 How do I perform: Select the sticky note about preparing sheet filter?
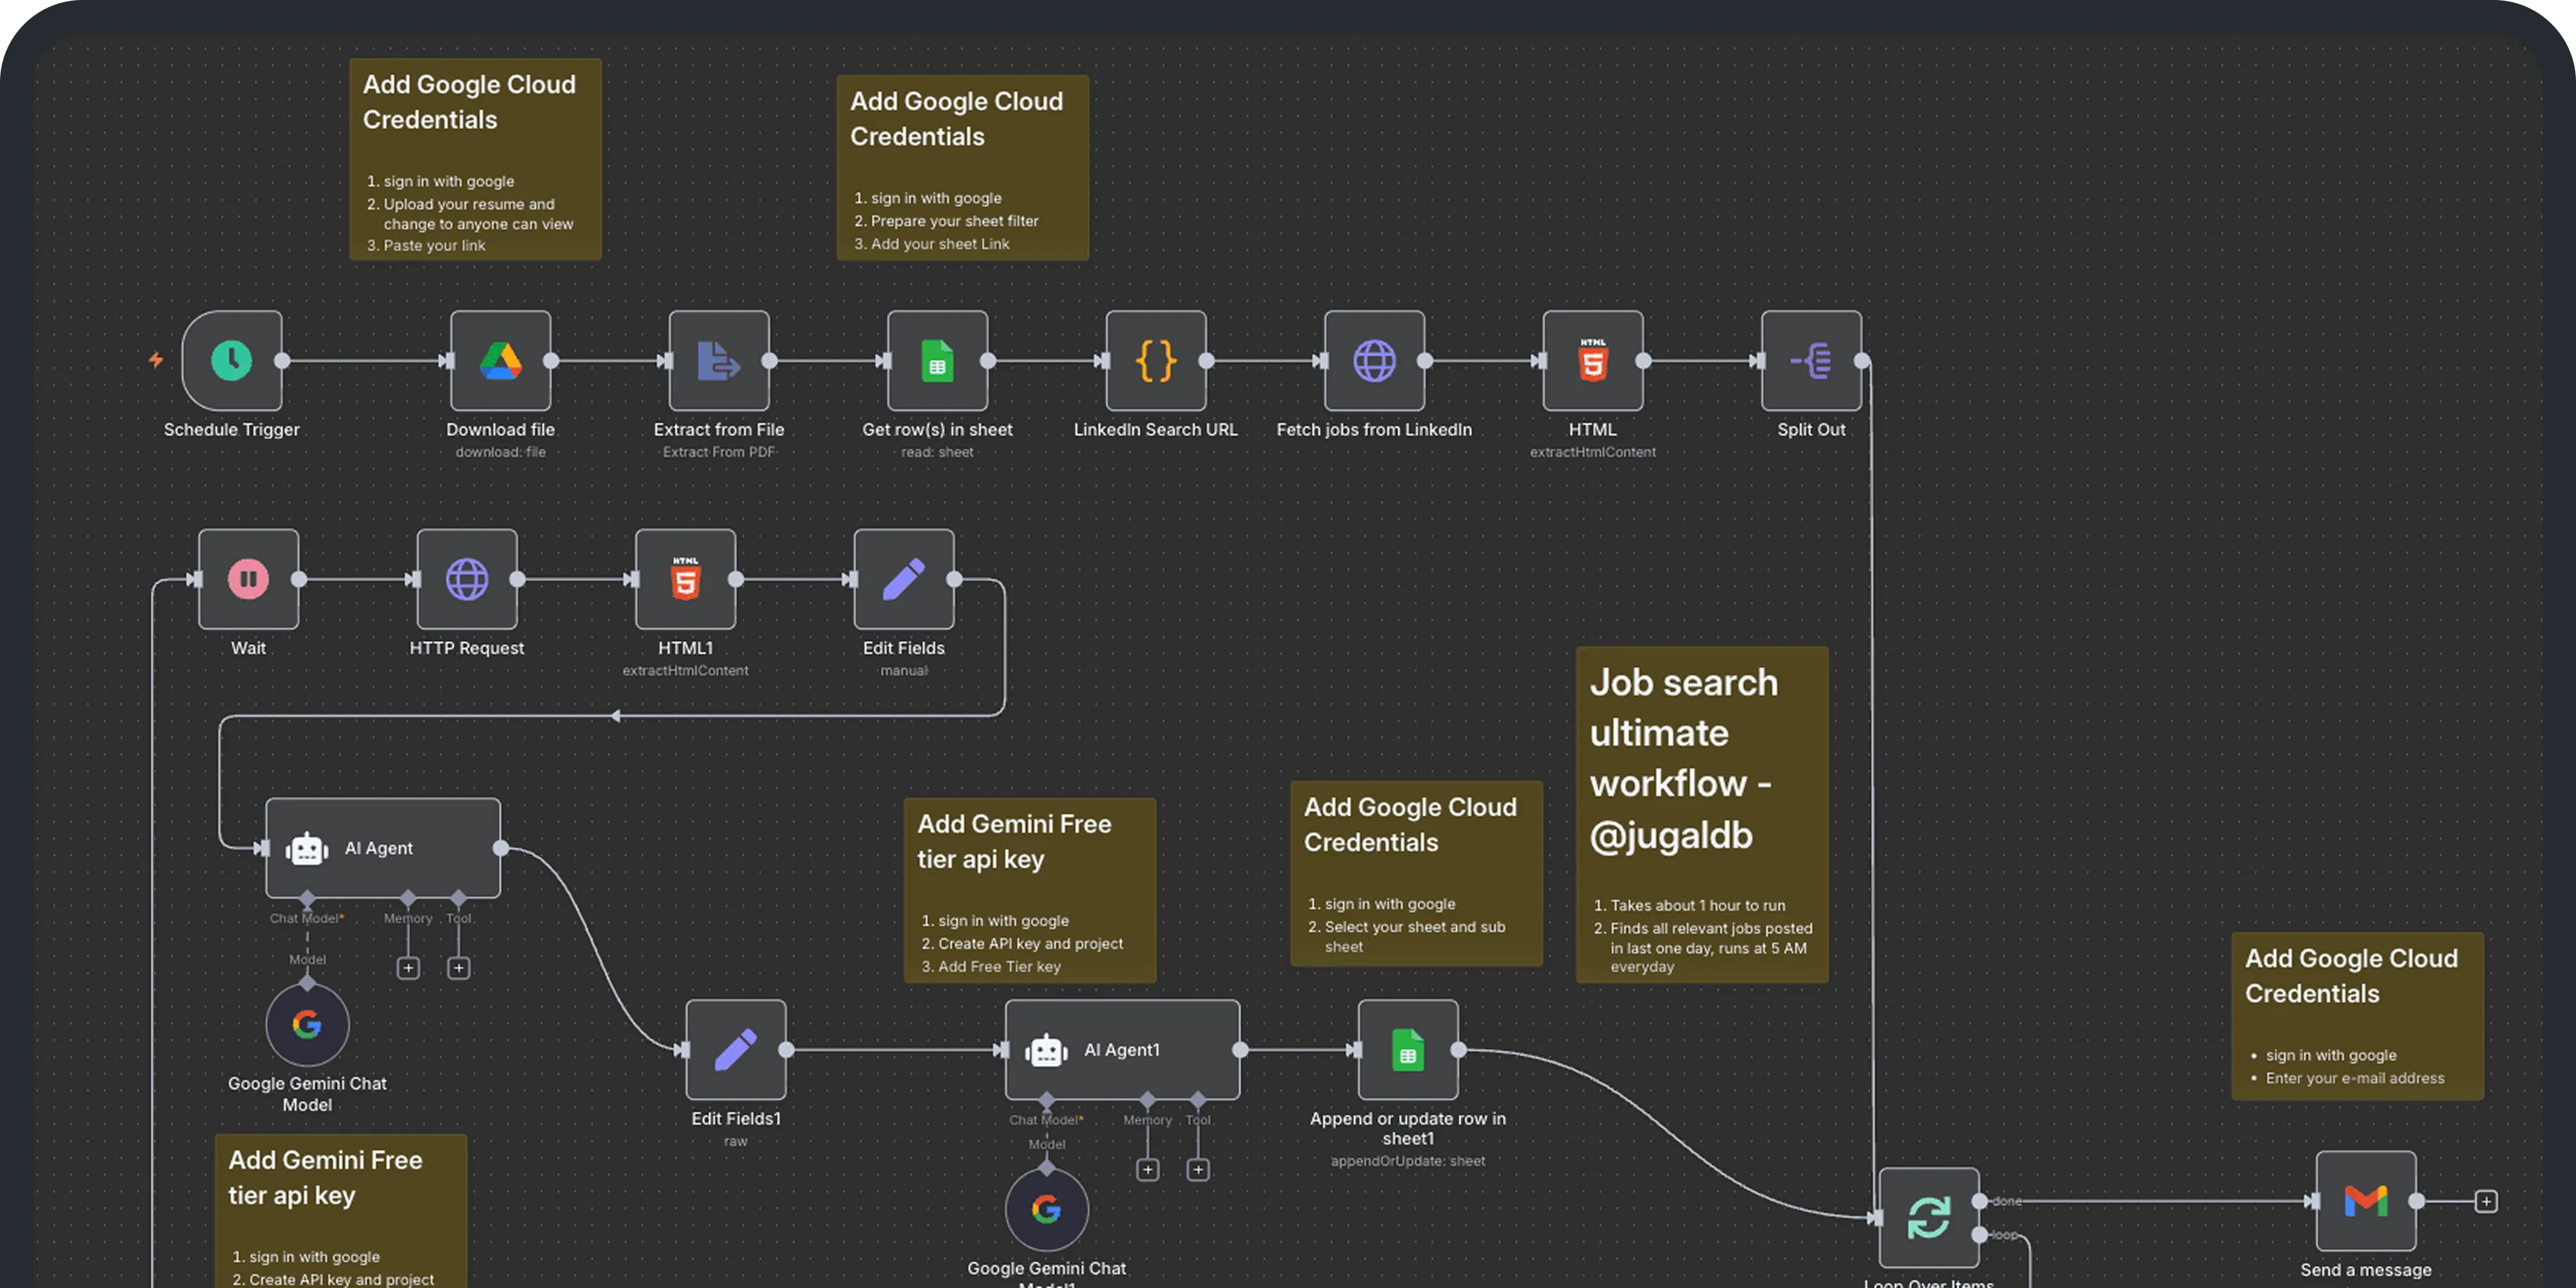[962, 168]
